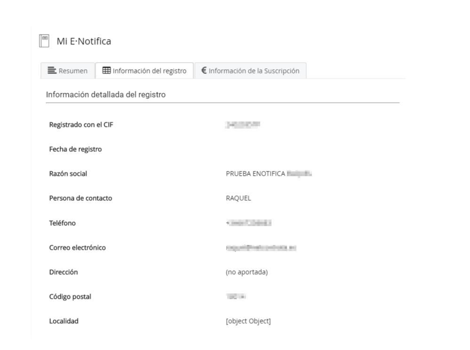Click the table icon on registro tab
This screenshot has width=470, height=350.
pos(107,71)
